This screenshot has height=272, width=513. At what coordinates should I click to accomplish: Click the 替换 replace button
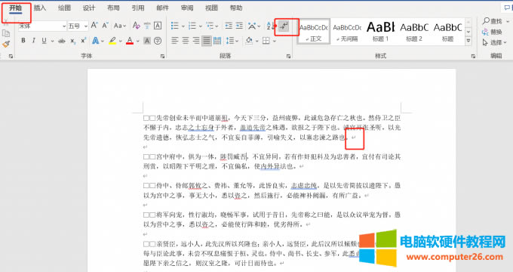[492, 32]
